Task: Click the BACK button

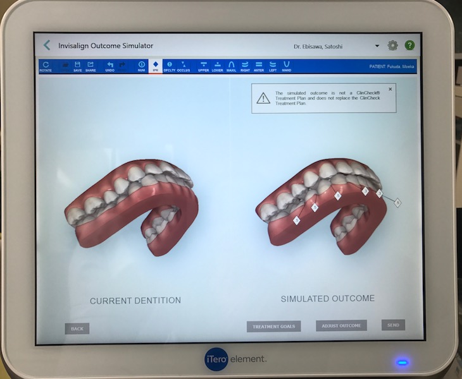Action: tap(77, 328)
